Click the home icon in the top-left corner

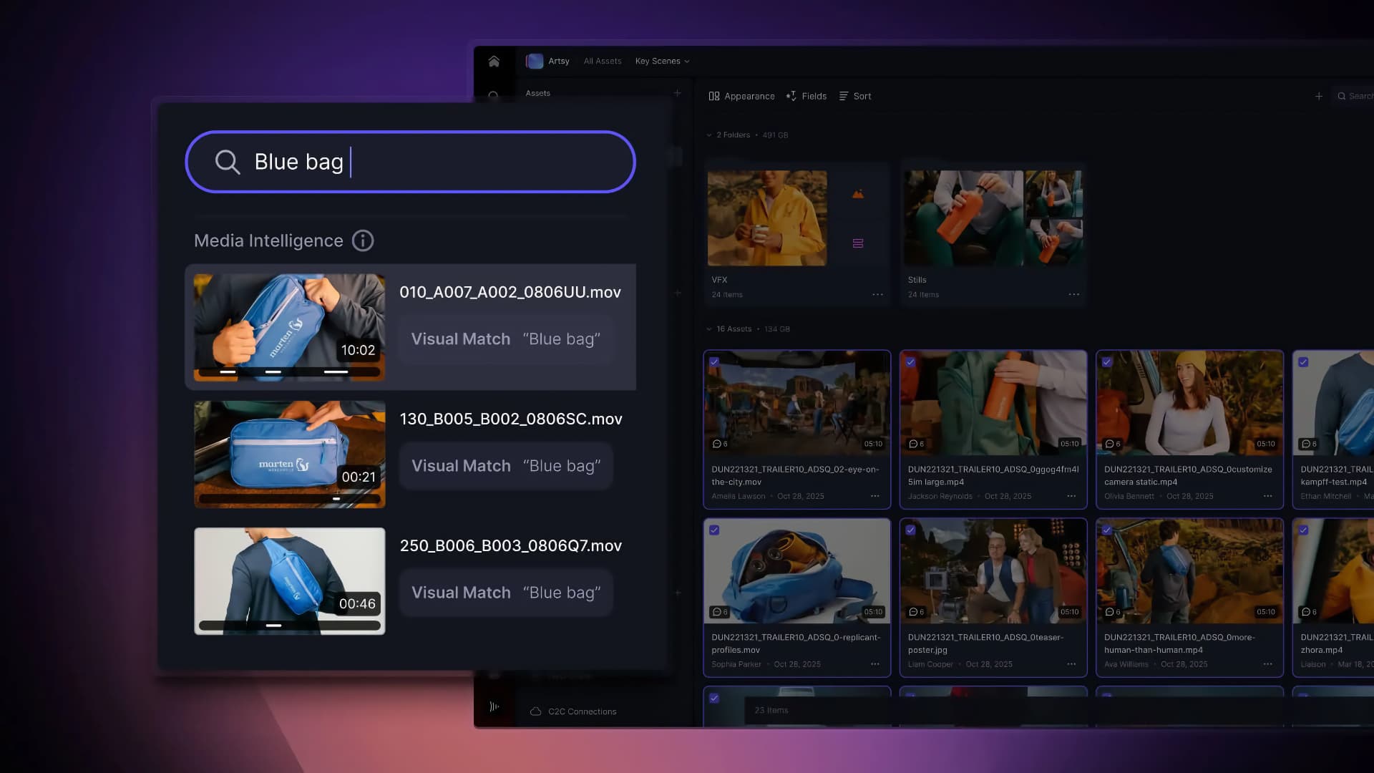(x=493, y=62)
